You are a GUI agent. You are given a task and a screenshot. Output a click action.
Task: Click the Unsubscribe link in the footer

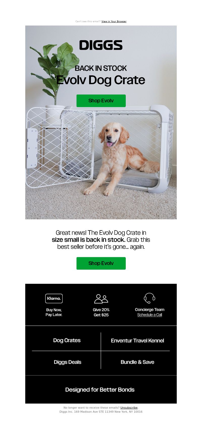pyautogui.click(x=129, y=408)
